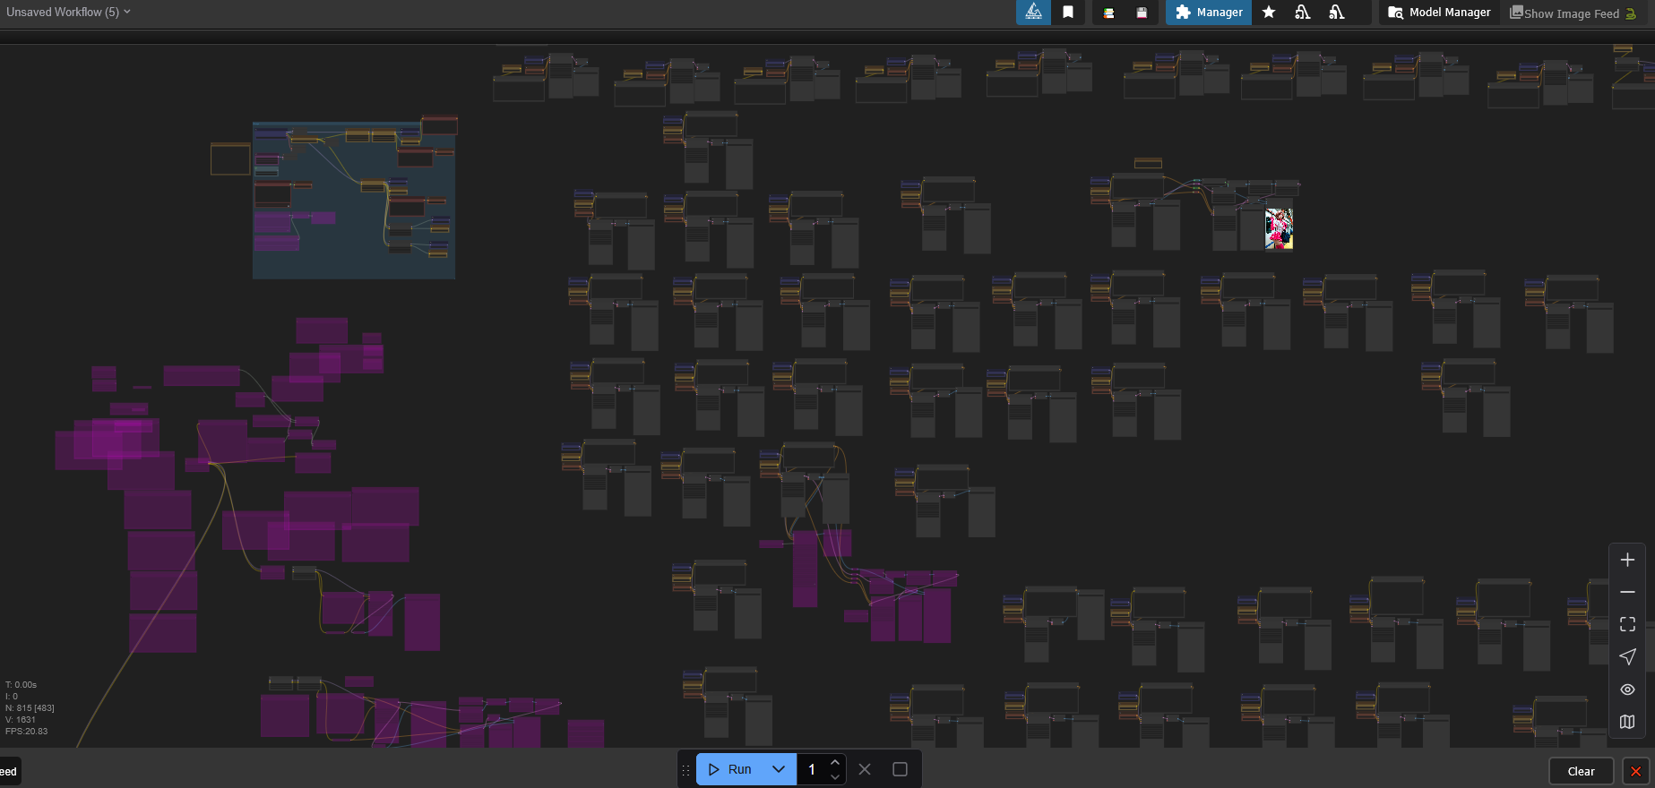Zoom out of the canvas
The width and height of the screenshot is (1655, 788).
point(1628,592)
